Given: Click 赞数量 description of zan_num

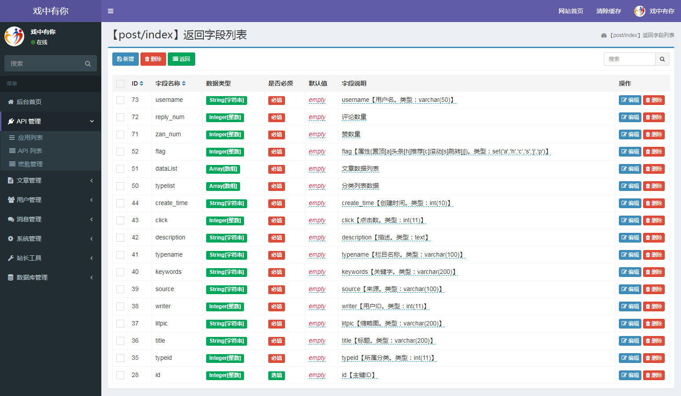Looking at the screenshot, I should [x=351, y=134].
